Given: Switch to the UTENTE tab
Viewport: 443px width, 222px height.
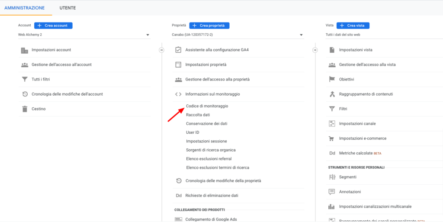Looking at the screenshot, I should (x=67, y=8).
